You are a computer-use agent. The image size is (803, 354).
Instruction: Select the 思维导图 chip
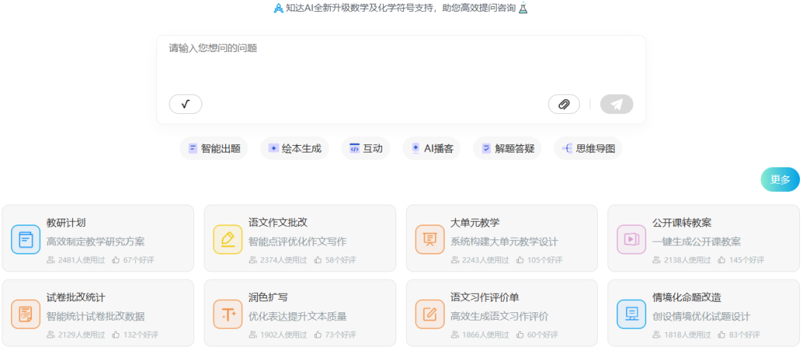(x=588, y=149)
